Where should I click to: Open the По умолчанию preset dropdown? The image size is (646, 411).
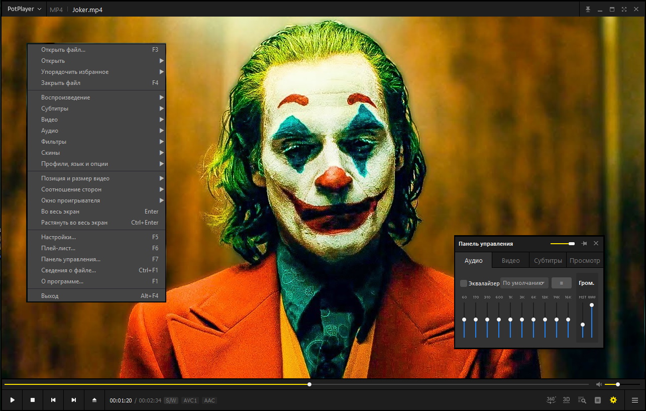524,283
